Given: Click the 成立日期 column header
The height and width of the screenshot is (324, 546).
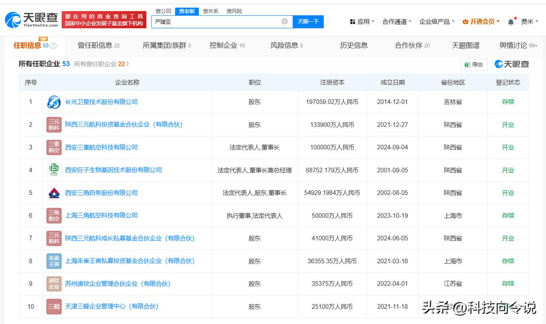Looking at the screenshot, I should (392, 83).
